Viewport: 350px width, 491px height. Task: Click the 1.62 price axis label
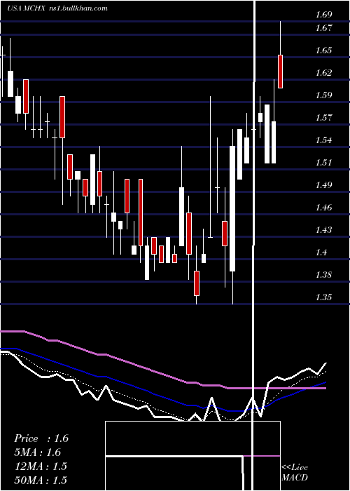click(323, 73)
